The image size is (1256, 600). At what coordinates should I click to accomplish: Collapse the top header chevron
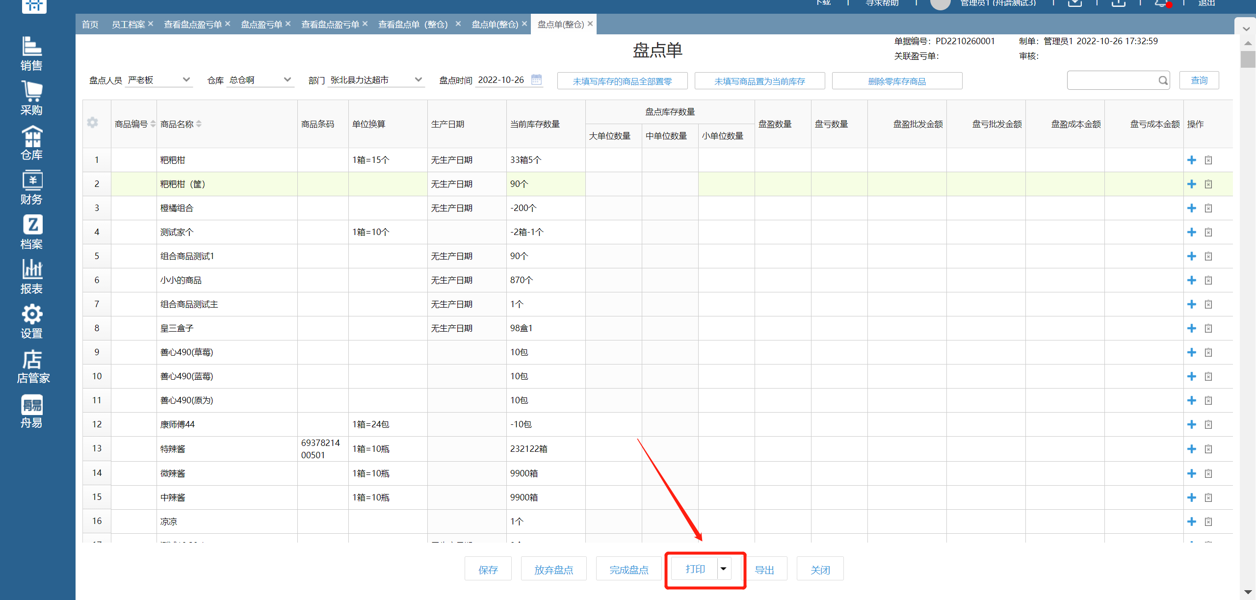pyautogui.click(x=1246, y=29)
